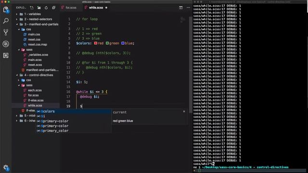Refresh the Explorer file tree
The height and width of the screenshot is (173, 308).
(46, 8)
